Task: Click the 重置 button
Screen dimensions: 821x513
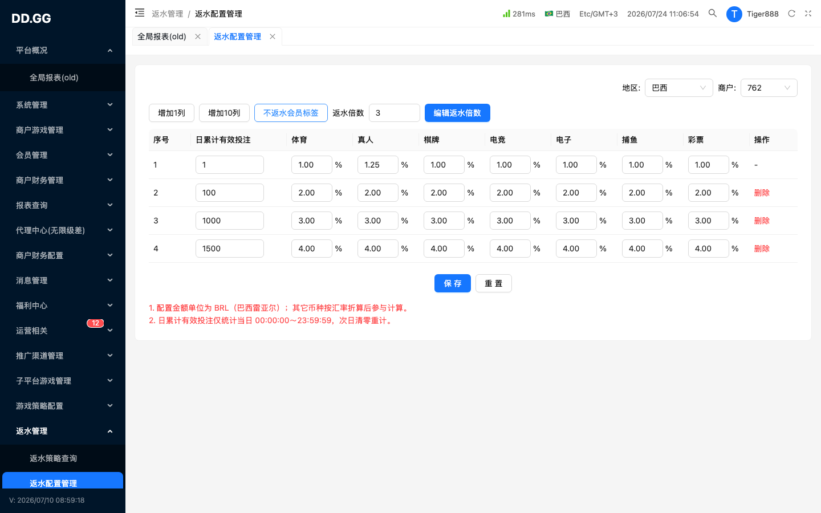Action: tap(494, 283)
